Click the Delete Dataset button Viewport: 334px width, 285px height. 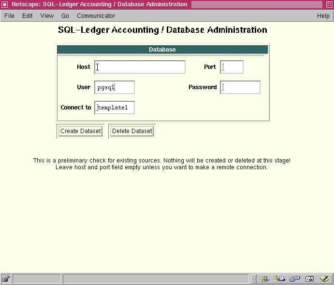pyautogui.click(x=132, y=131)
